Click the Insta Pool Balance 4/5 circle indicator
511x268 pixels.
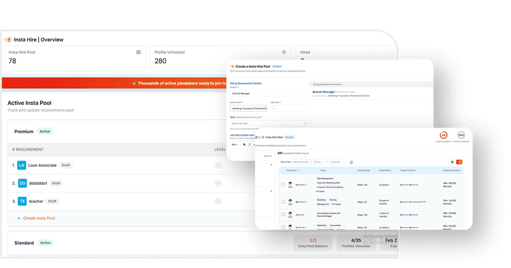(x=444, y=135)
